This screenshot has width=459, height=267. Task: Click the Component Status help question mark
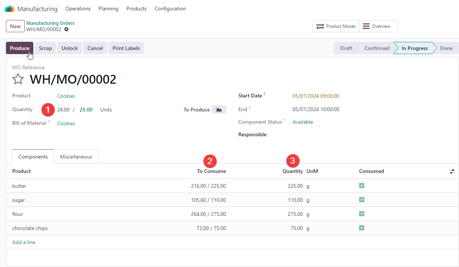pos(284,121)
